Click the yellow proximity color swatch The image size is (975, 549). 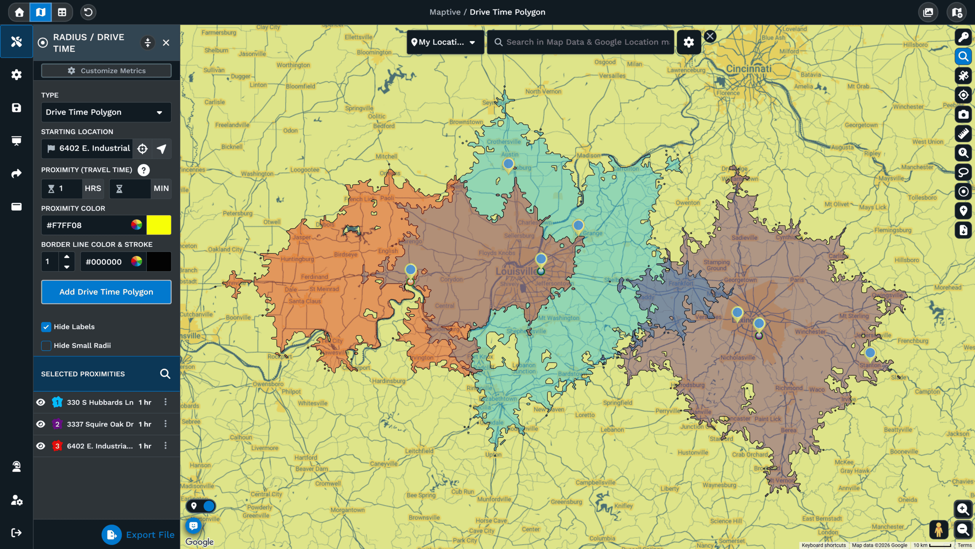(x=159, y=225)
